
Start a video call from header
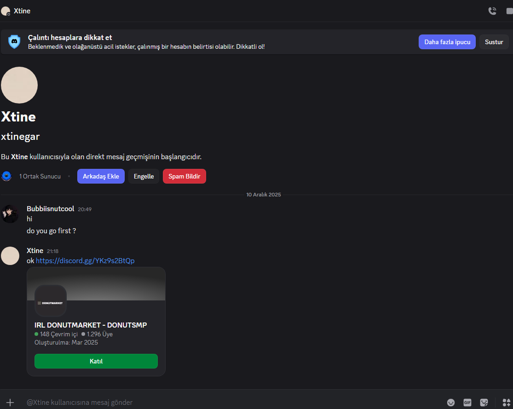tap(509, 11)
